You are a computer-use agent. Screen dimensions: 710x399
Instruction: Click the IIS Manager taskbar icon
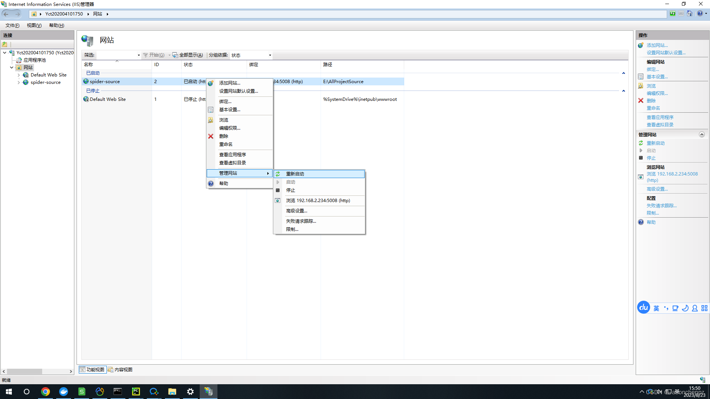coord(209,392)
